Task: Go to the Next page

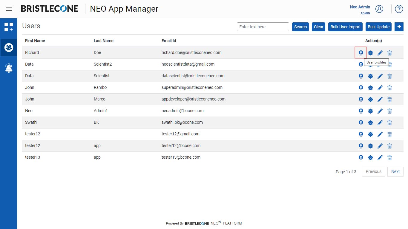Action: (x=395, y=171)
